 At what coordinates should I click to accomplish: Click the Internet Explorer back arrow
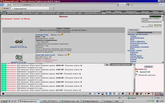tap(2, 5)
